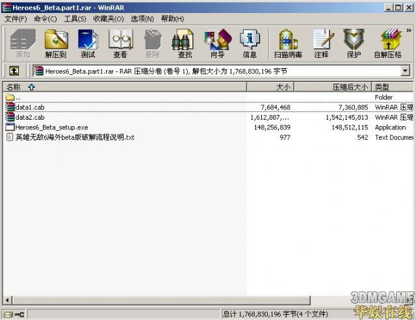Click packed size value 1,542,145,813
This screenshot has width=416, height=320.
pyautogui.click(x=346, y=117)
